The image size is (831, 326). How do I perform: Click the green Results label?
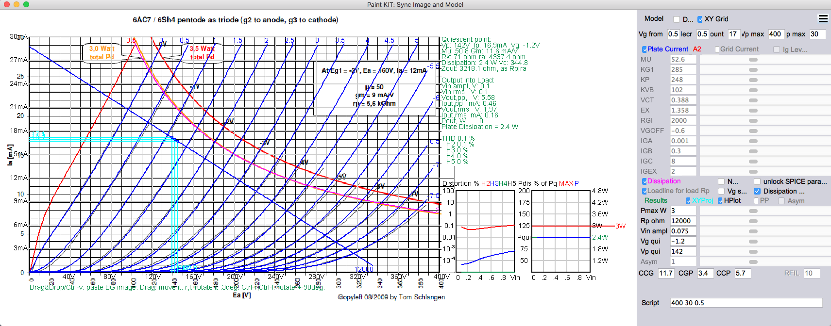click(656, 200)
